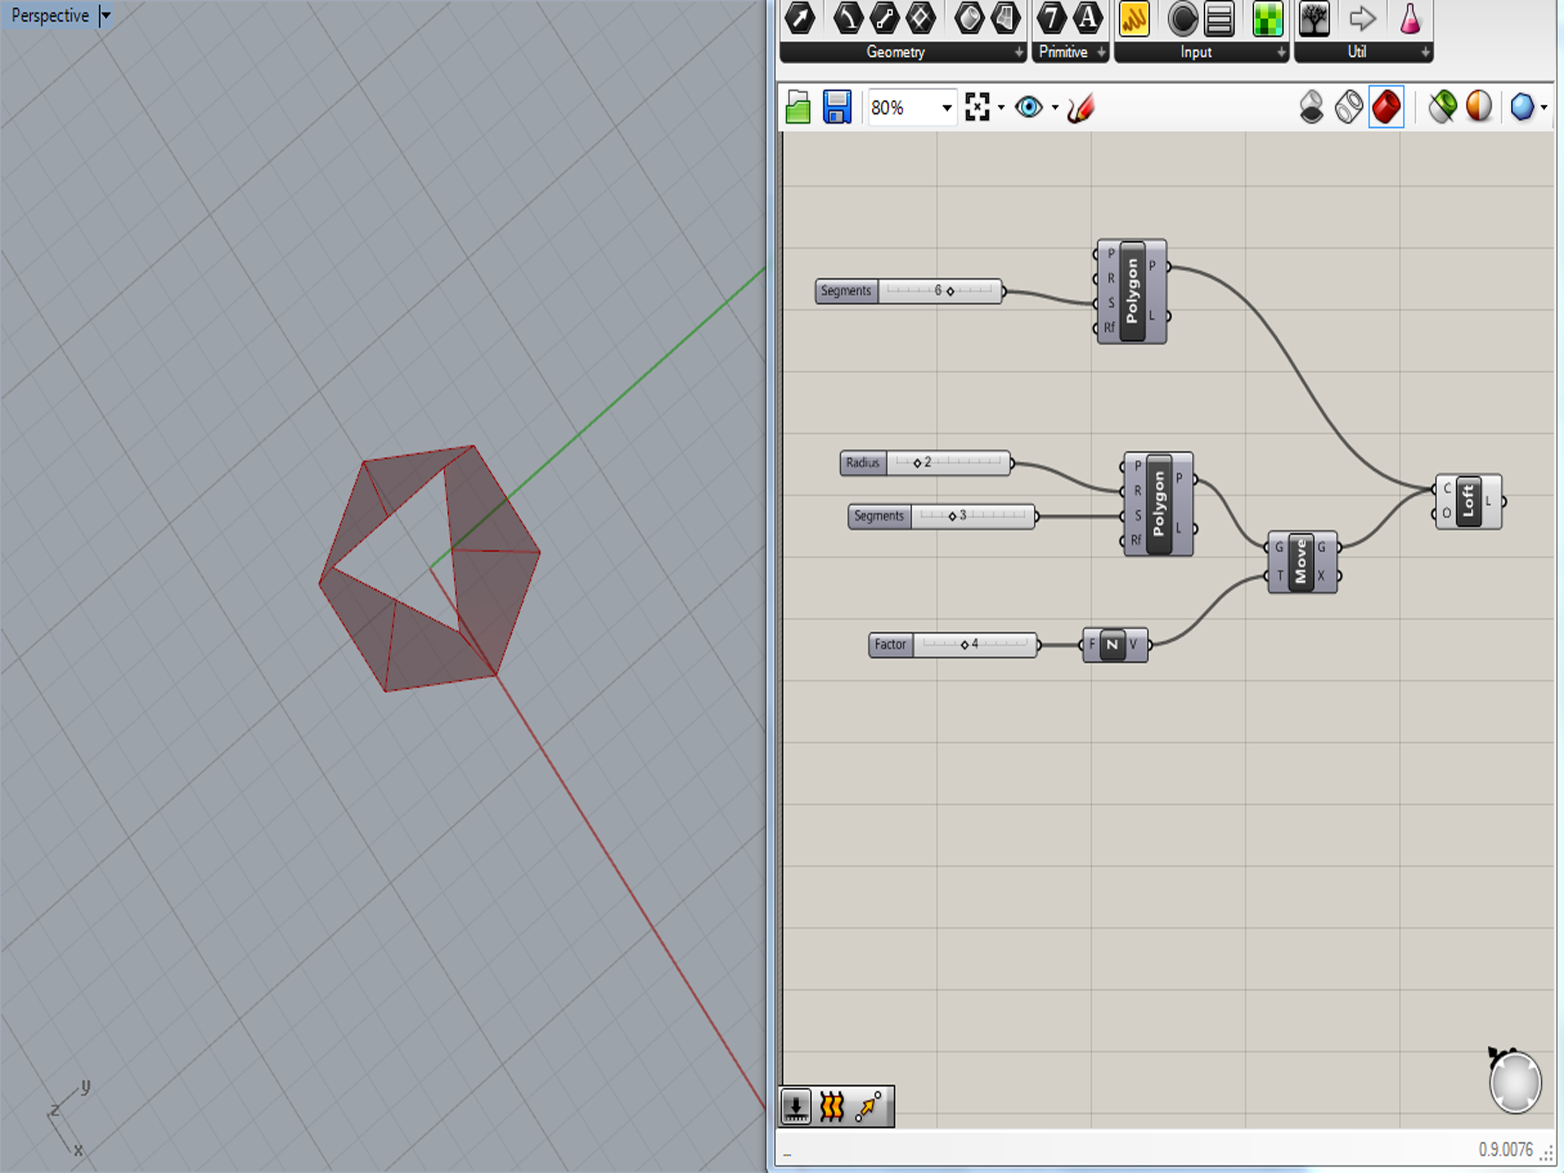Click the half-orange sphere preview icon

[1479, 107]
